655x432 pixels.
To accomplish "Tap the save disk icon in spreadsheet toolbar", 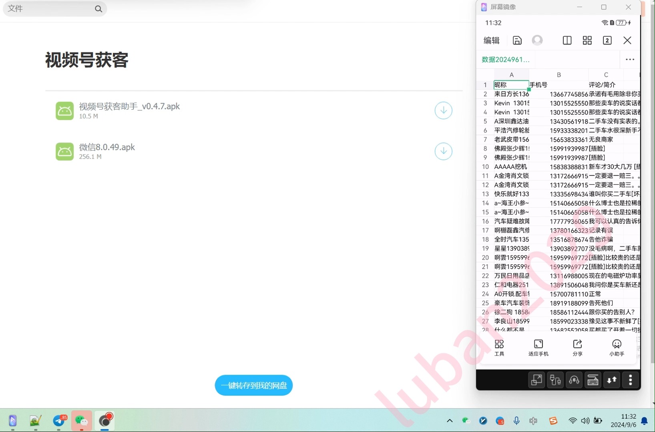I will [x=517, y=40].
